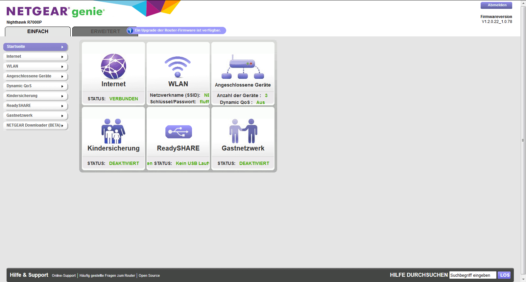The height and width of the screenshot is (282, 526).
Task: Click the VERBUNDEN Internet status text
Action: pyautogui.click(x=124, y=99)
